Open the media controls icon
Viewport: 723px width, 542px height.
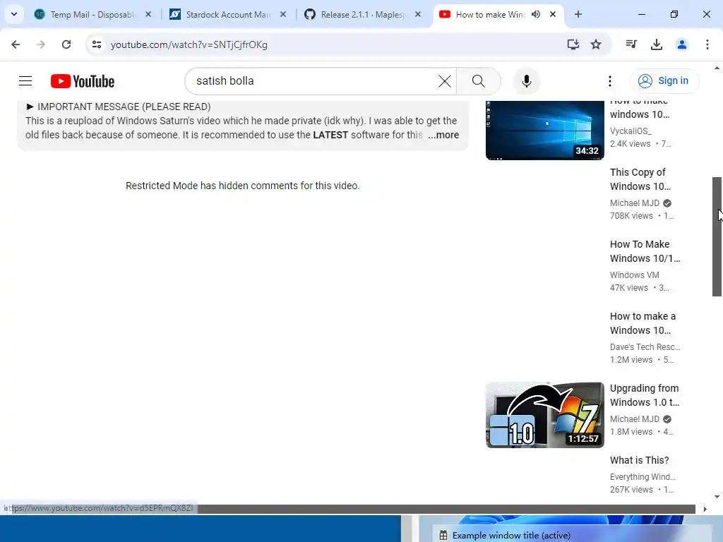(x=631, y=44)
